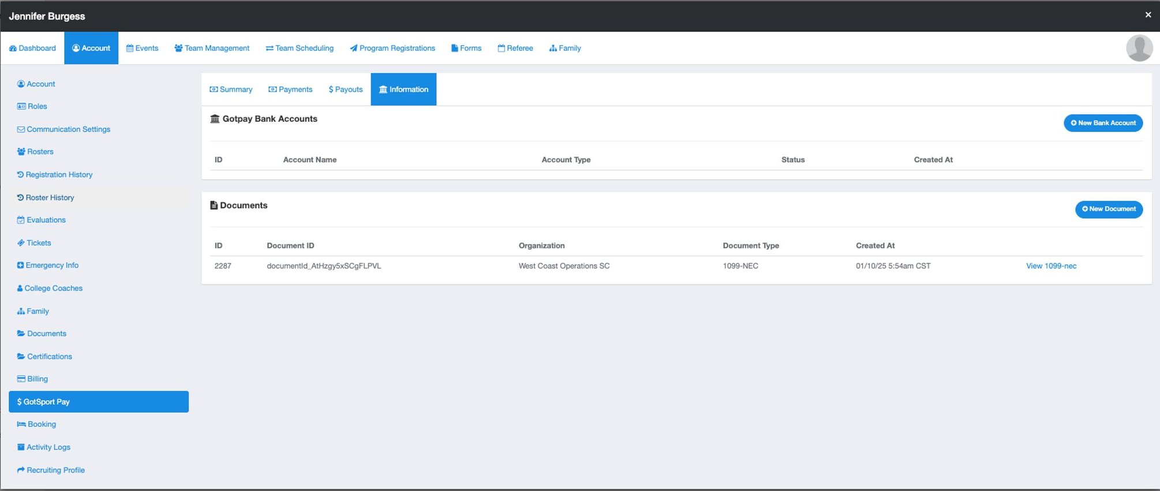Click the Account link in left sidebar

pos(36,84)
